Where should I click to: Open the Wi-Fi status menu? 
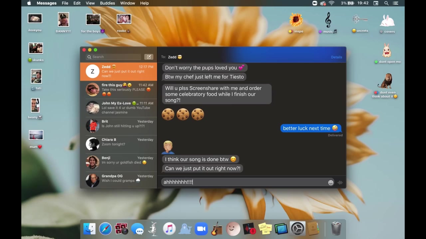pyautogui.click(x=331, y=3)
